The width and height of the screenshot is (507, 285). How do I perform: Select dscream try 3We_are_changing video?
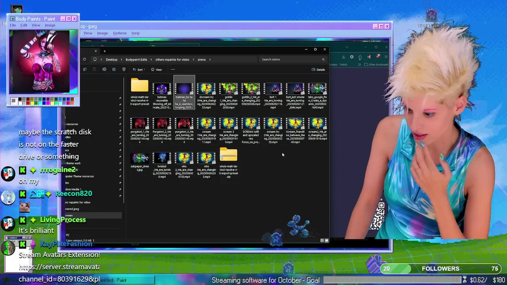206,95
